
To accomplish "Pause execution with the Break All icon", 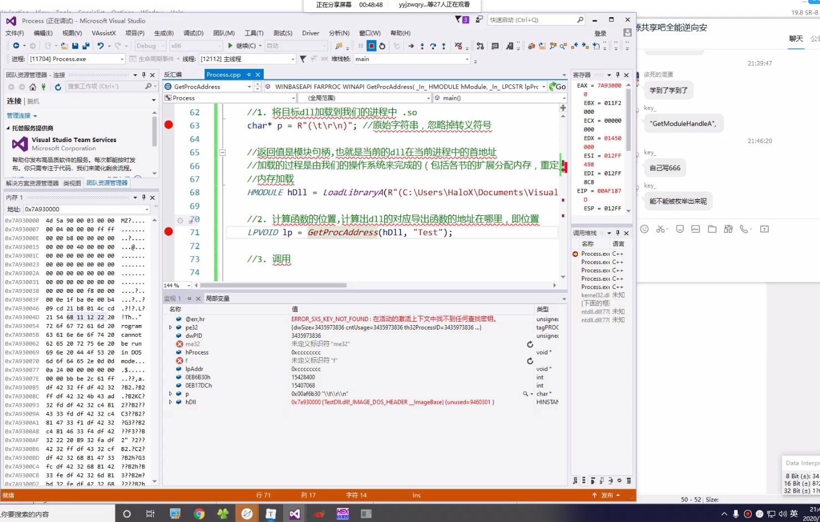I will [x=361, y=46].
